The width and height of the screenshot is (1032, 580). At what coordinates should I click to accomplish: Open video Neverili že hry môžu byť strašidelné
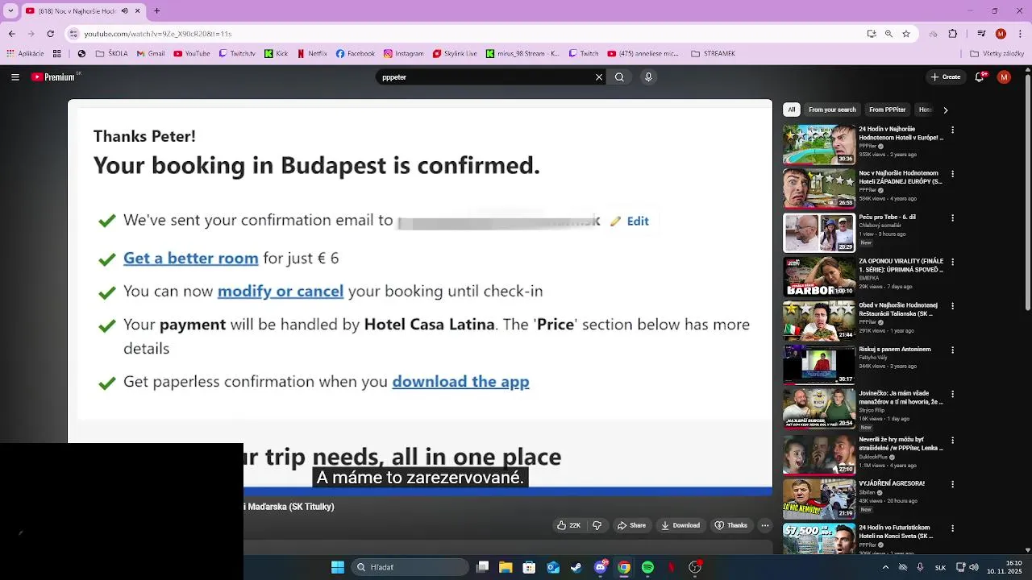[901, 443]
